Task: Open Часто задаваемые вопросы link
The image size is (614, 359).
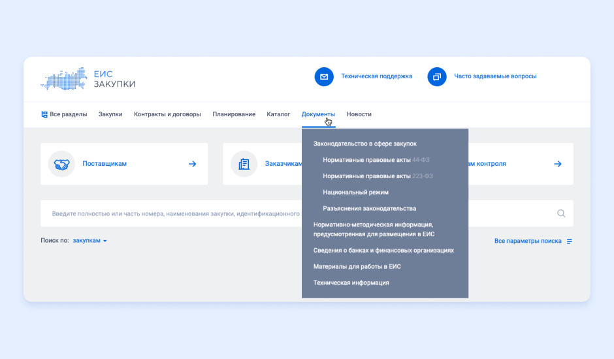Action: pos(495,76)
